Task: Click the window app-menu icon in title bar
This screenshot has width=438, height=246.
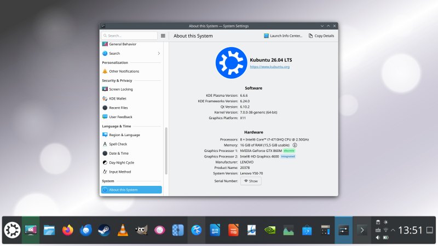Action: 103,26
